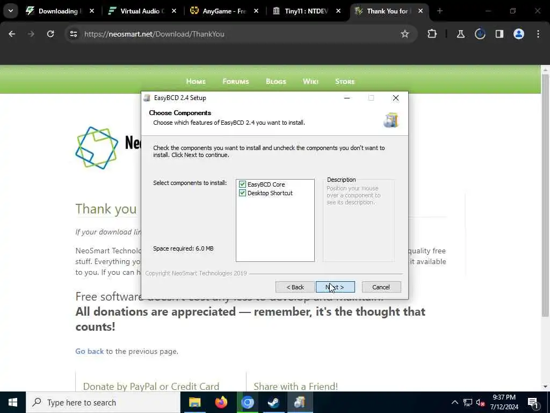Viewport: 550px width, 413px height.
Task: Open the browser profile avatar
Action: pos(518,34)
